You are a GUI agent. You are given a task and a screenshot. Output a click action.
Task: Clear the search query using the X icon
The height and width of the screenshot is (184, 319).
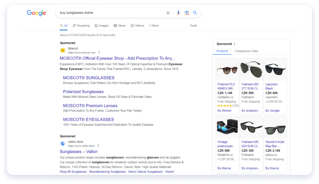click(x=168, y=12)
